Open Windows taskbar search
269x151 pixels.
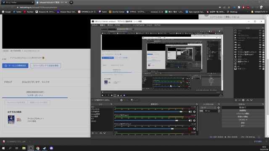coord(10,148)
